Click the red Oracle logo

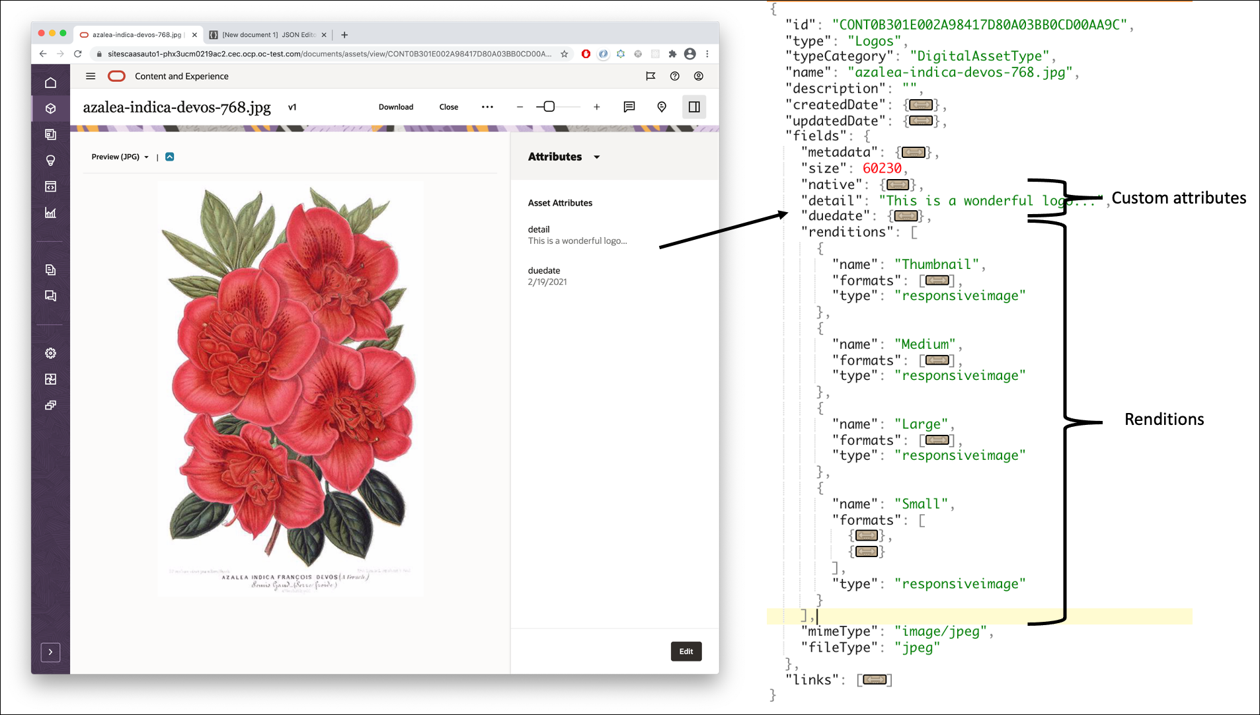116,76
